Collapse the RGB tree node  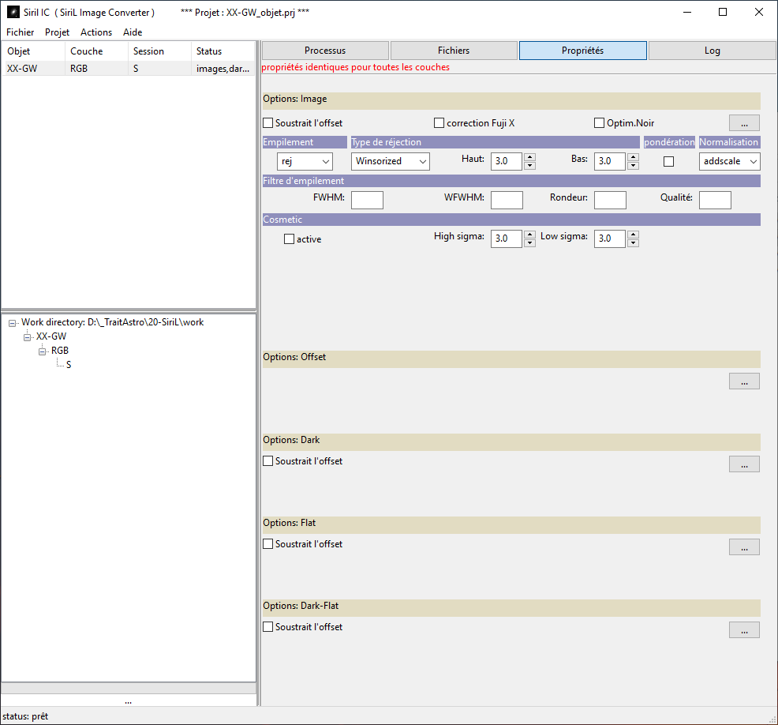pos(42,351)
